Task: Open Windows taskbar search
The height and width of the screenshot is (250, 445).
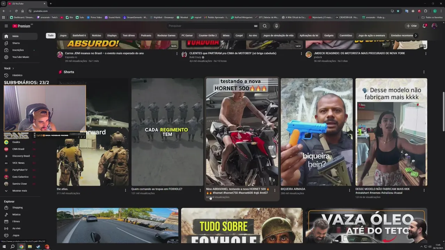Action: 13,247
